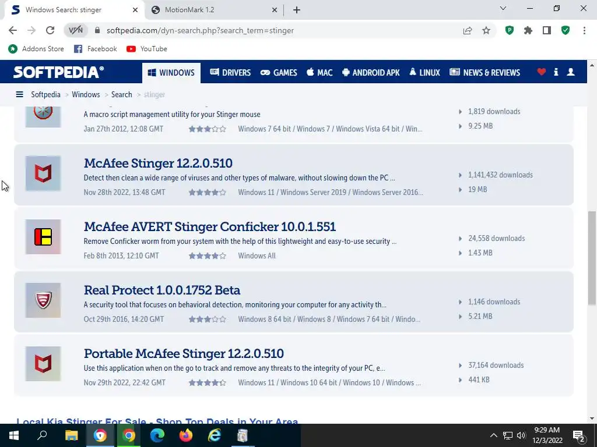Open the hamburger menu beside breadcrumbs
The width and height of the screenshot is (597, 447).
[19, 94]
